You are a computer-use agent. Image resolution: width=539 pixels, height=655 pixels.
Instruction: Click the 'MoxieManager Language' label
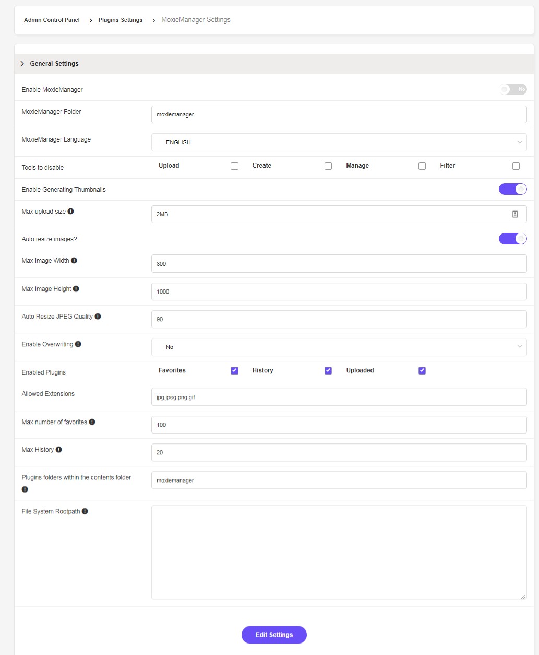(56, 139)
